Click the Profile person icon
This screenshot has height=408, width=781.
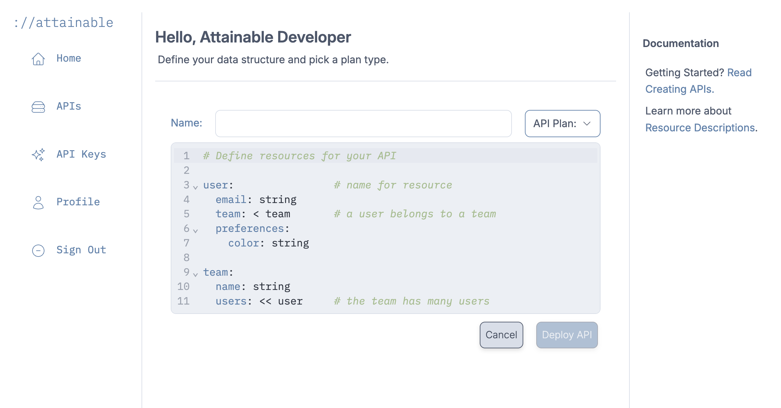38,202
